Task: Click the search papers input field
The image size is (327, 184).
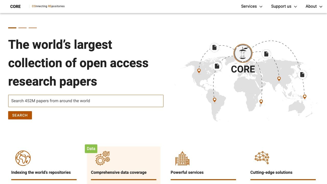Action: [86, 101]
